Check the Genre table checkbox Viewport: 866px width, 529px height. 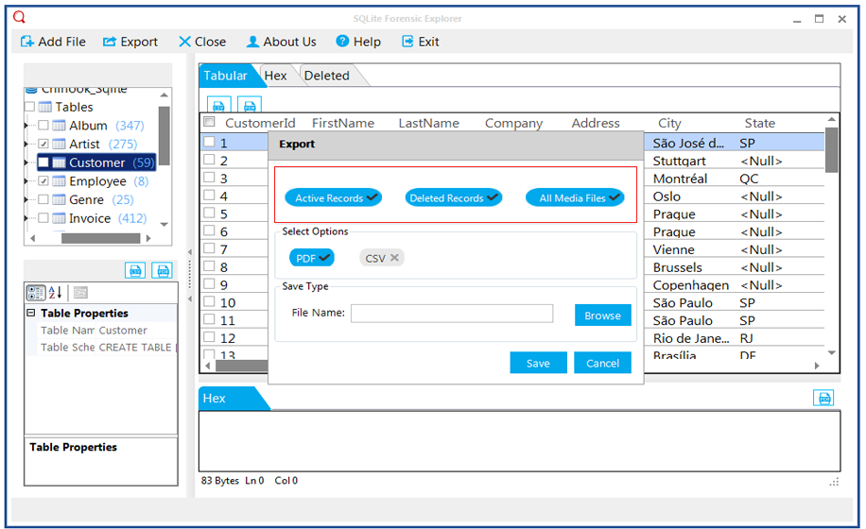tap(43, 199)
